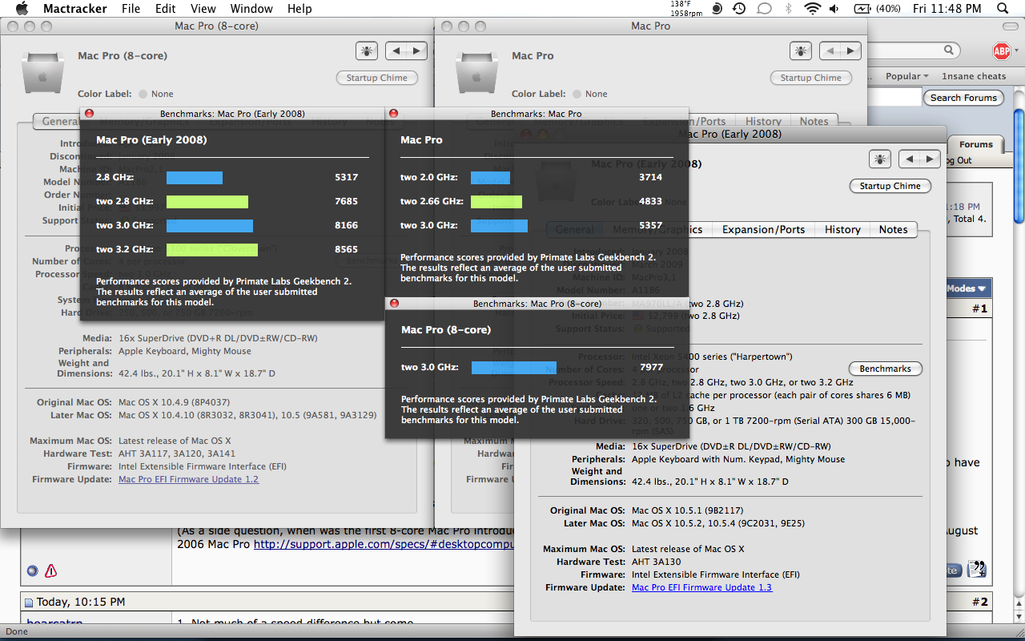Open Spotlight search icon
This screenshot has width=1025, height=641.
1003,8
